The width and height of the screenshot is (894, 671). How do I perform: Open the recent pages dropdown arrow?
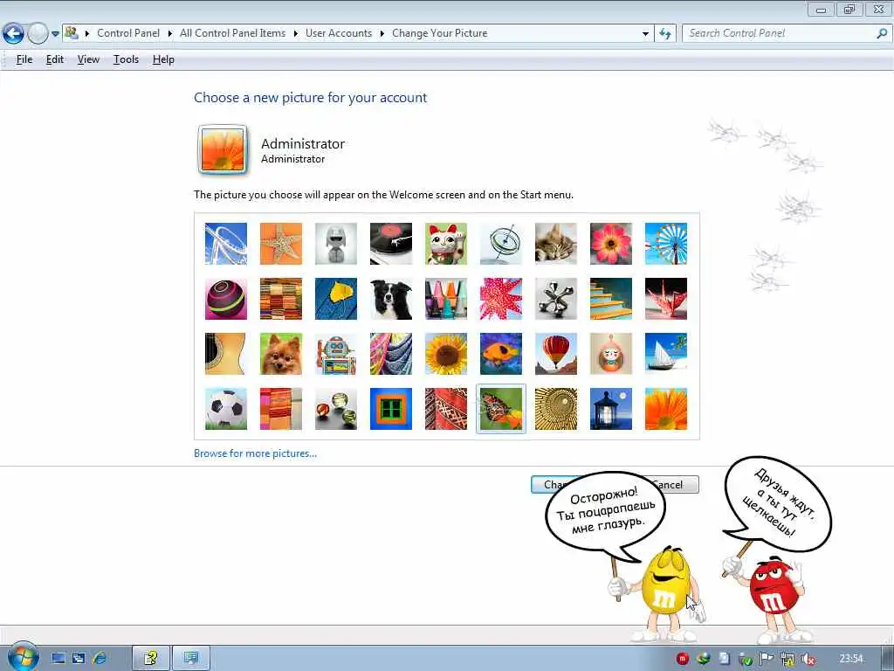tap(55, 34)
